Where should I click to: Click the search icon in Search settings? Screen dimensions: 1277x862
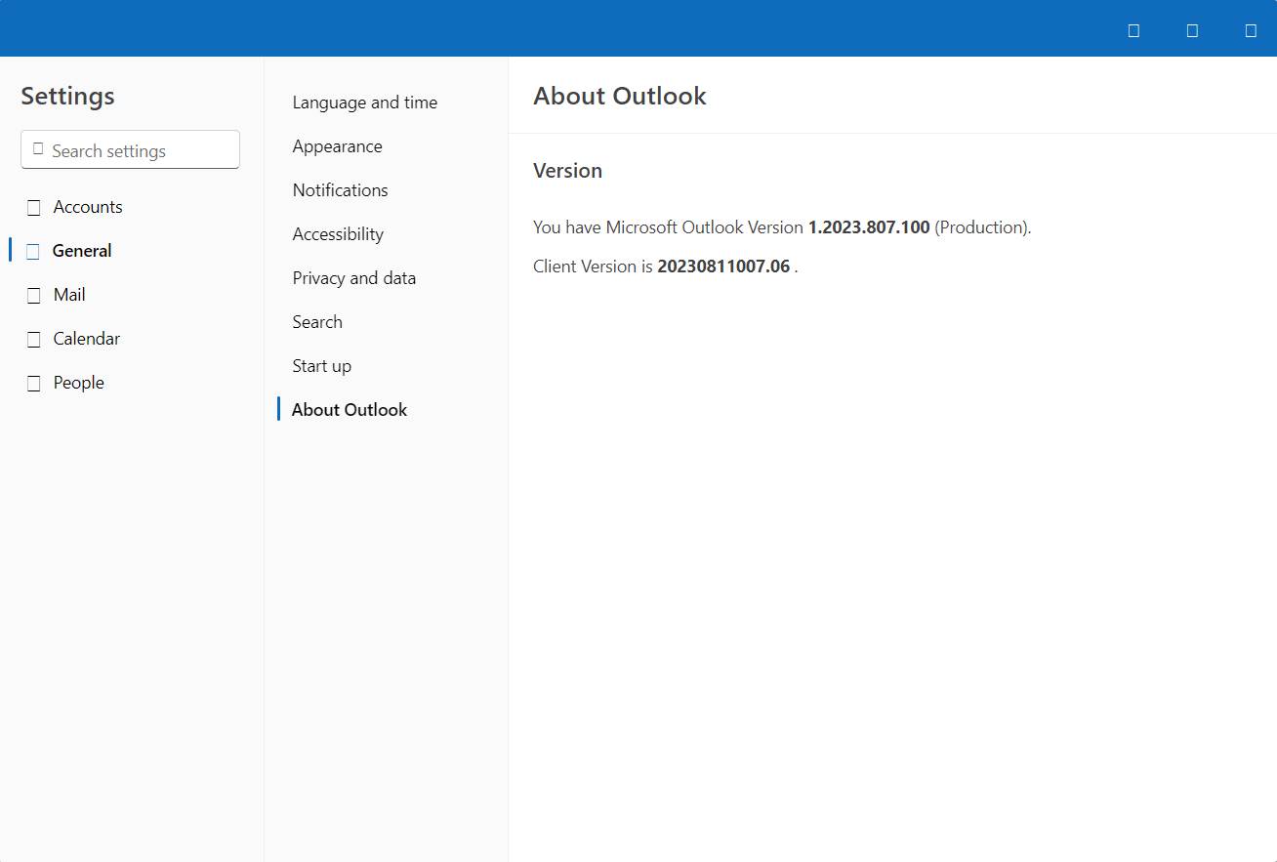pyautogui.click(x=38, y=149)
